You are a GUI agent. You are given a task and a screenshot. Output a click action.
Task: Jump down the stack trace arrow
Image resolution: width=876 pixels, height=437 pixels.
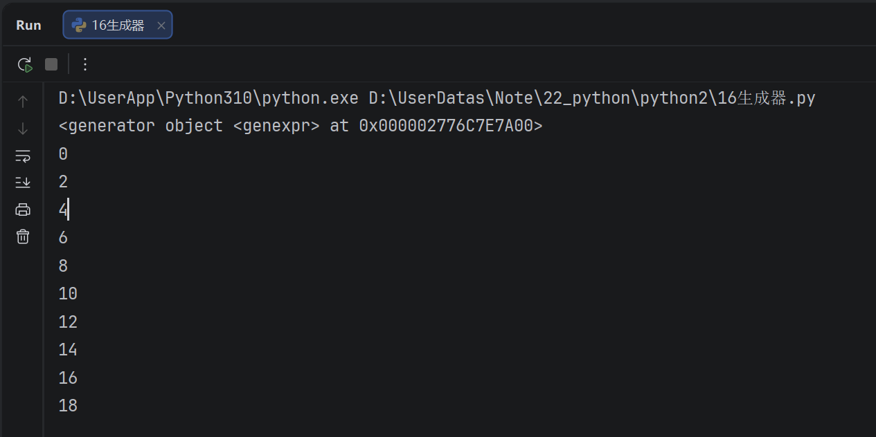(23, 129)
